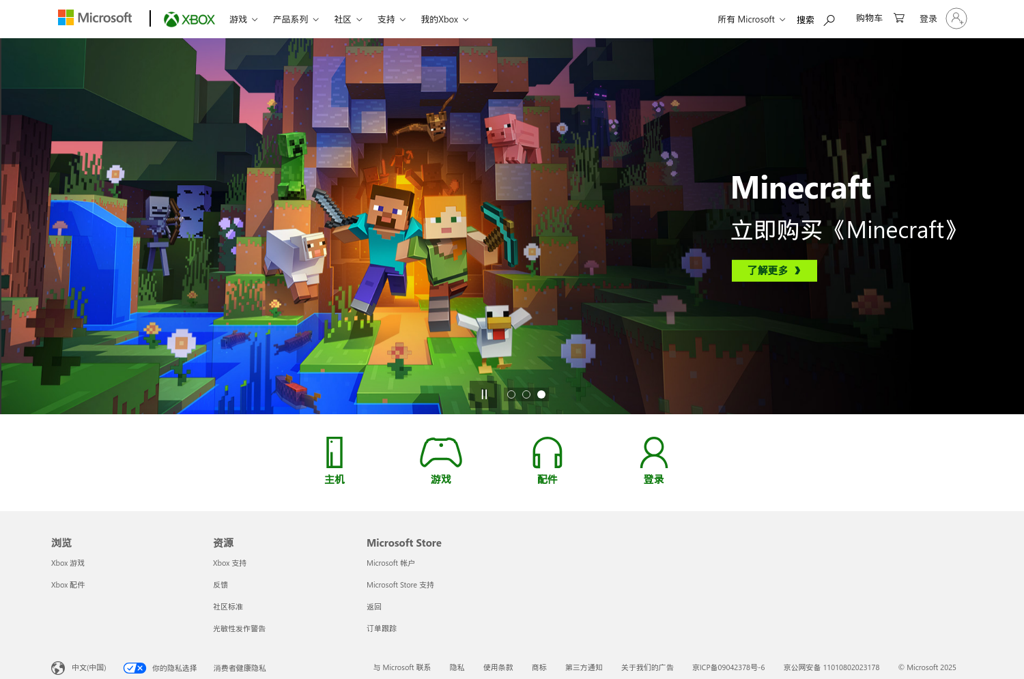Open the Microsoft 帐户 footer link

coord(390,563)
